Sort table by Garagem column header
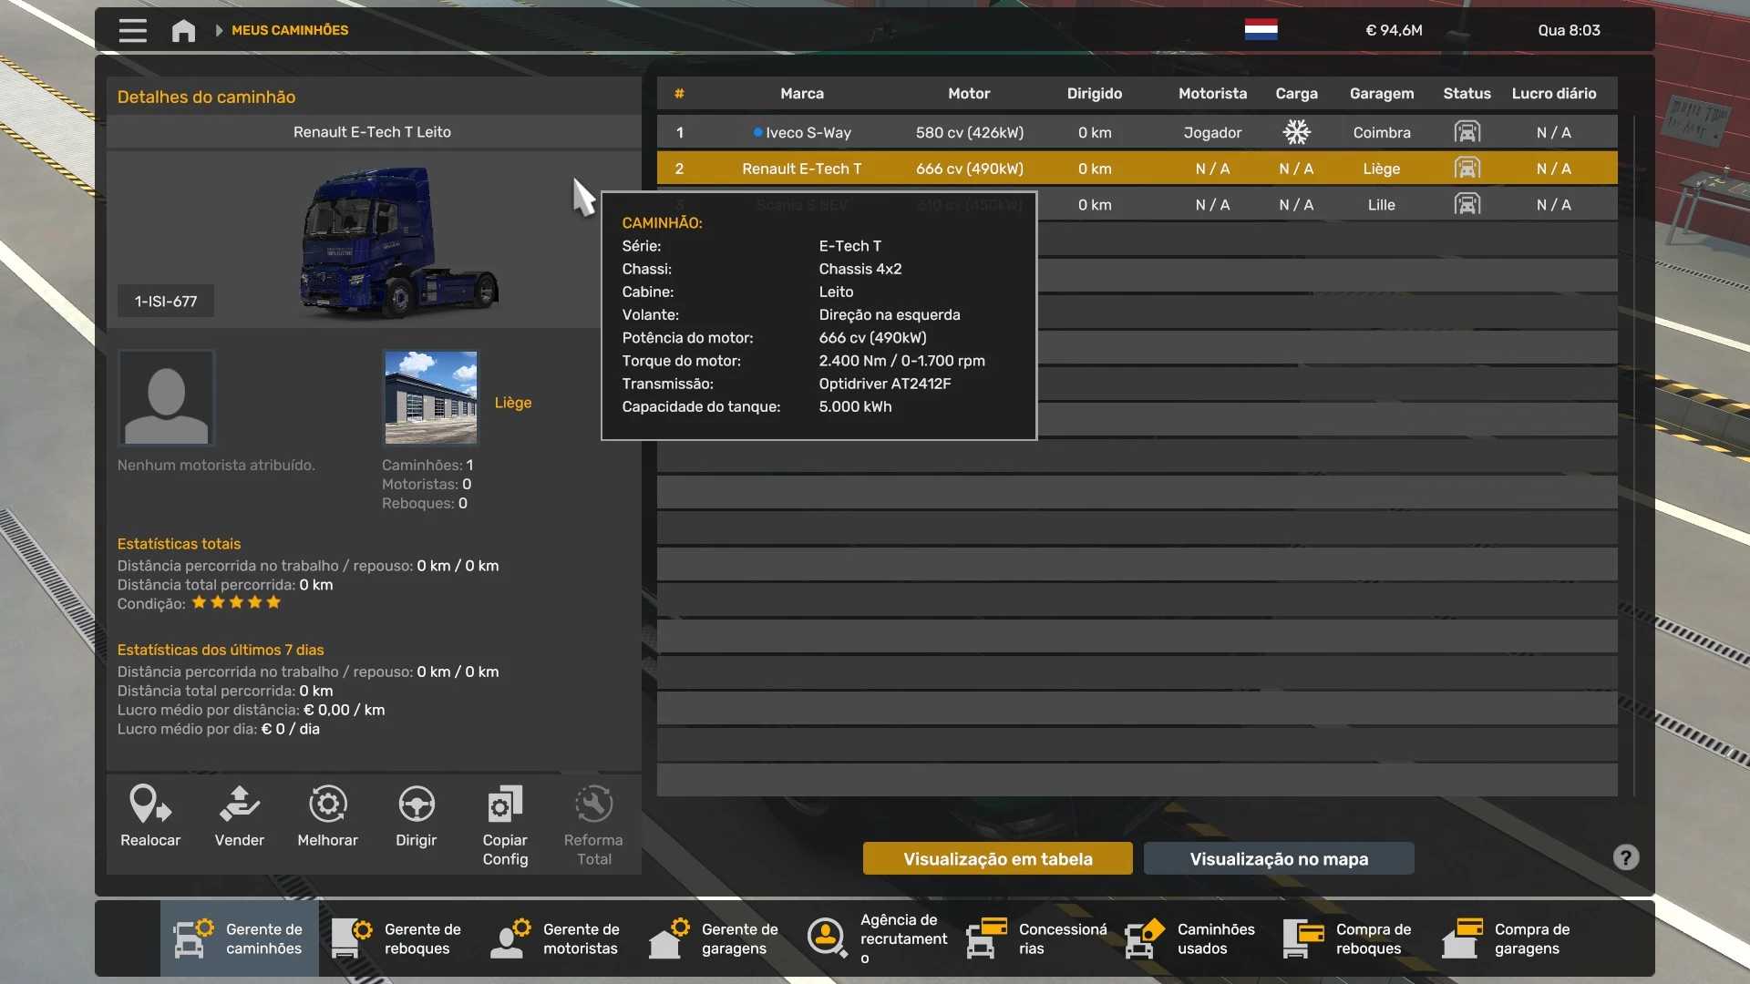Image resolution: width=1750 pixels, height=984 pixels. click(1381, 93)
